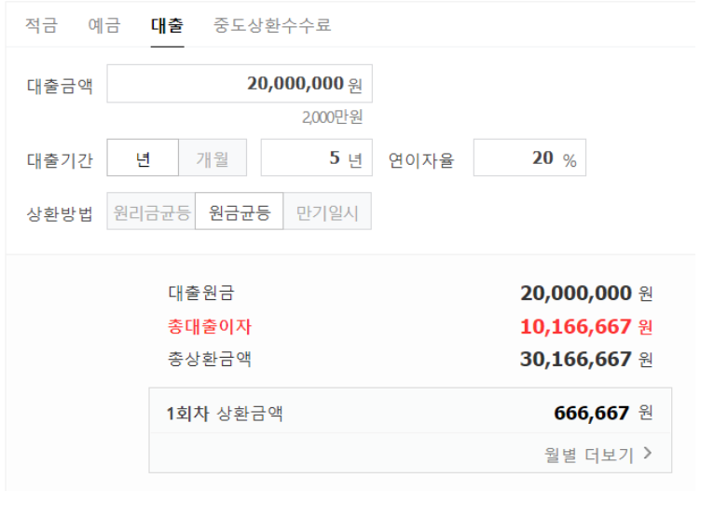Choose 원리금균등 repayment method
The height and width of the screenshot is (505, 714).
pos(151,212)
